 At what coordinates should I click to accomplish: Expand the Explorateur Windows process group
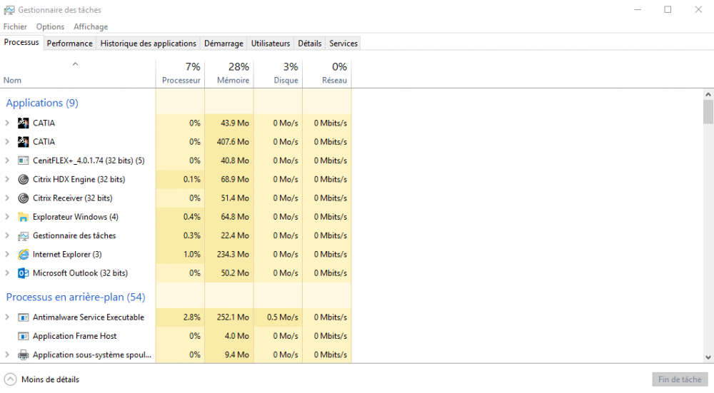(x=7, y=217)
